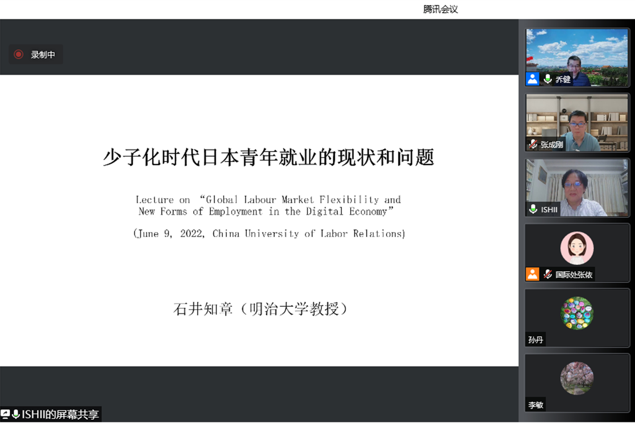The height and width of the screenshot is (423, 635).
Task: Select the ISHII name label
Action: coord(549,209)
